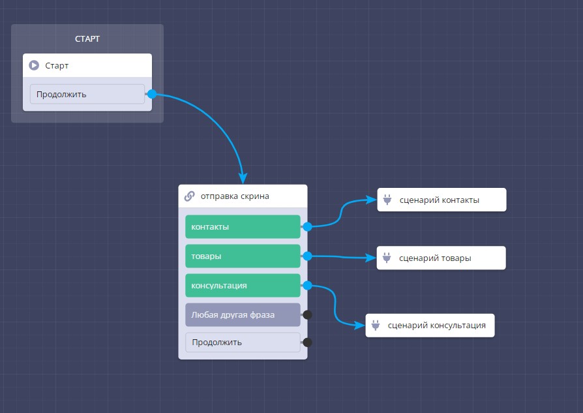The image size is (583, 413).
Task: Select the отправка скрина node title
Action: coord(235,196)
